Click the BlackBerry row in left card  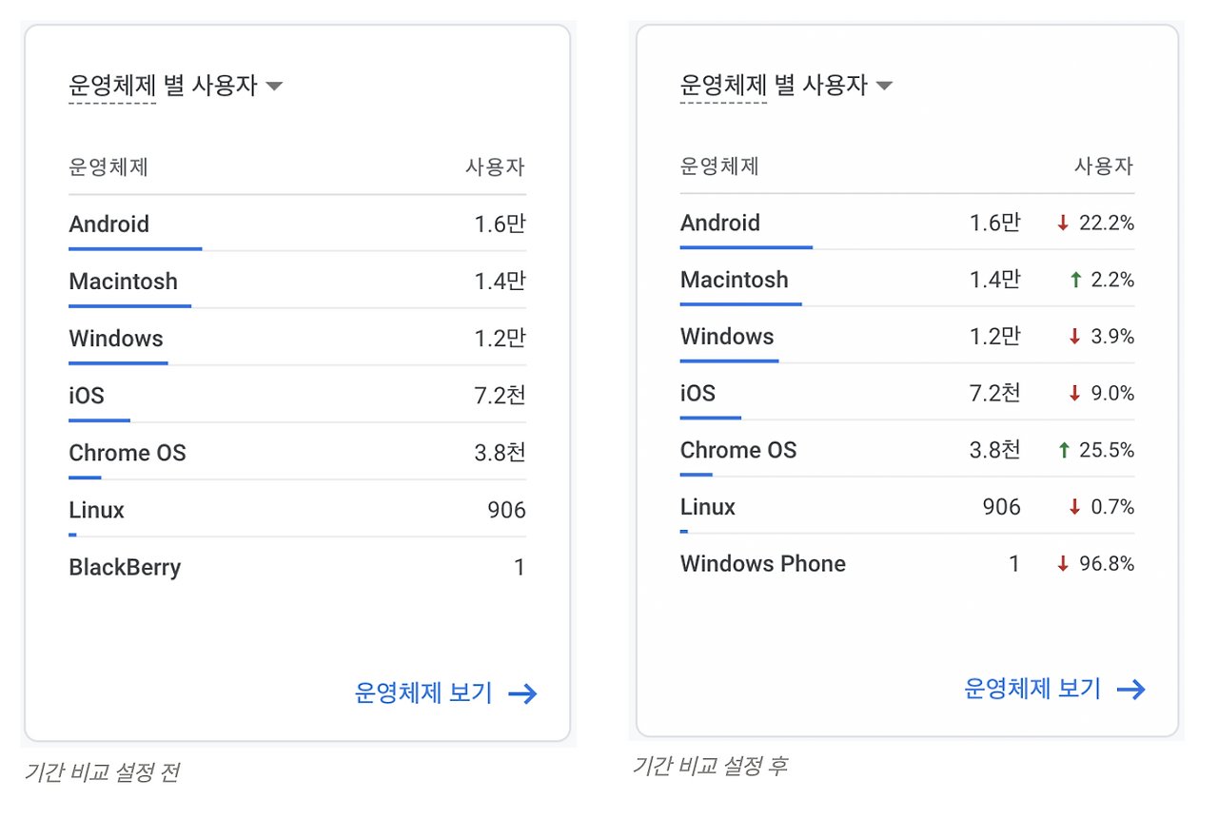pyautogui.click(x=297, y=568)
